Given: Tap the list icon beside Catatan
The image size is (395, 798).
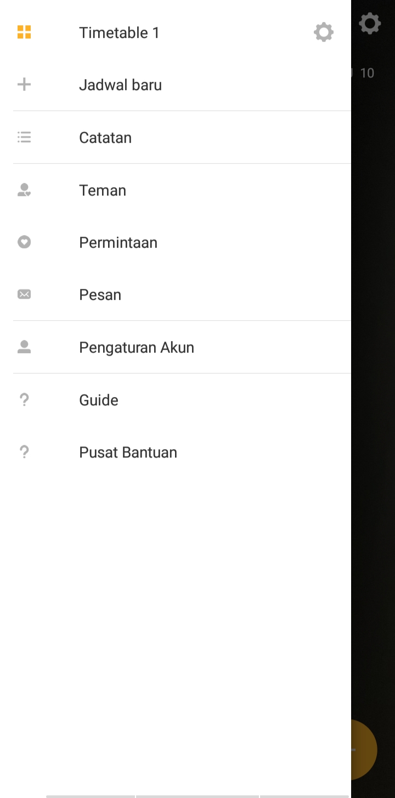Looking at the screenshot, I should [24, 137].
